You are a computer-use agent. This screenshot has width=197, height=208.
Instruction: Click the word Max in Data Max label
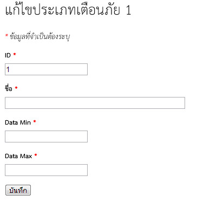pyautogui.click(x=26, y=156)
